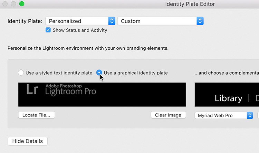Click the Locate File button

coord(37,115)
